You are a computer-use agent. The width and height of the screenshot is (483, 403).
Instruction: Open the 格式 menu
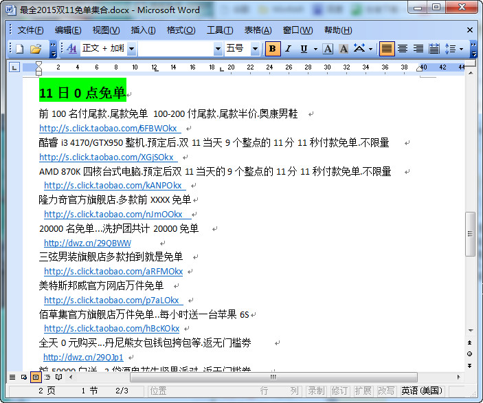pyautogui.click(x=181, y=30)
